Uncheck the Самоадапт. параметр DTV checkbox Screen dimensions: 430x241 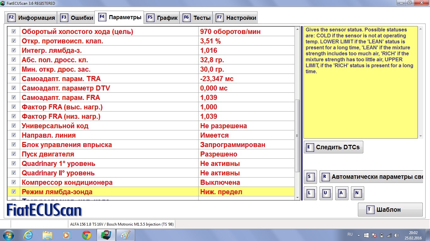(14, 88)
